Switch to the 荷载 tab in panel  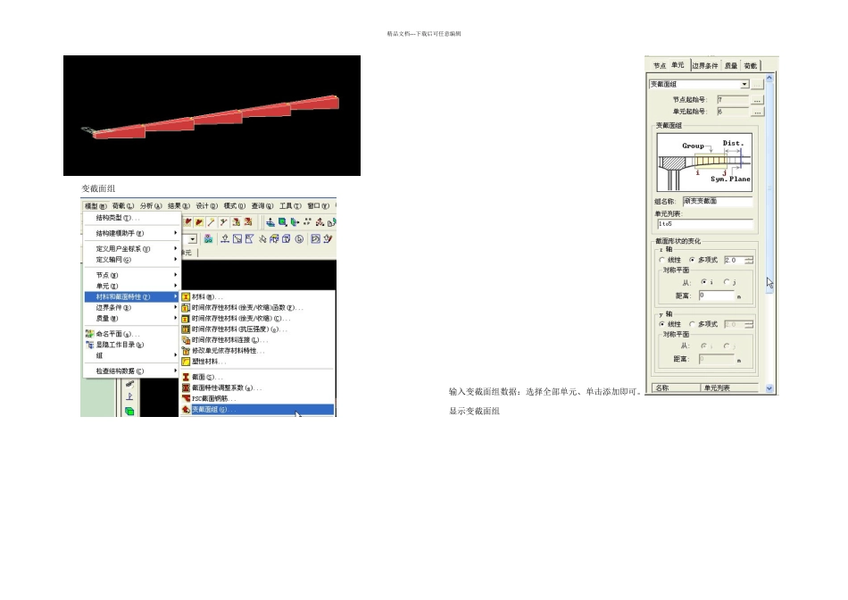(x=751, y=66)
